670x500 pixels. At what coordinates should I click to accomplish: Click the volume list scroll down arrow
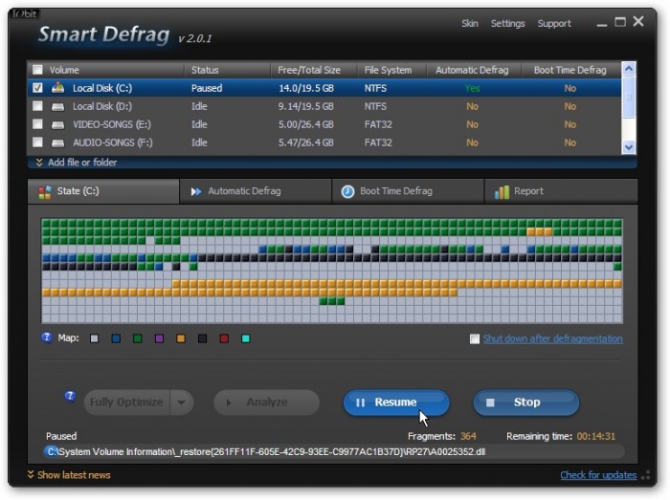(629, 147)
